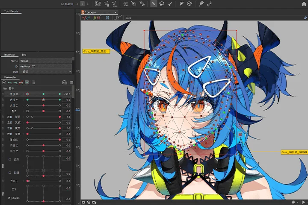Switch to the Inspector tab
This screenshot has height=205, width=308.
click(9, 55)
